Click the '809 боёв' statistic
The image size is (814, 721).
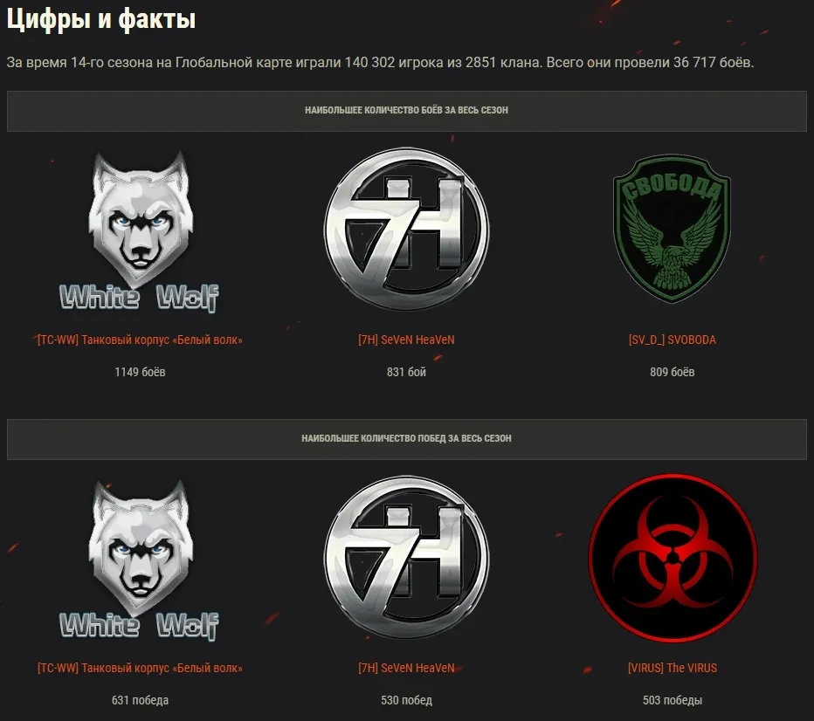(x=673, y=372)
